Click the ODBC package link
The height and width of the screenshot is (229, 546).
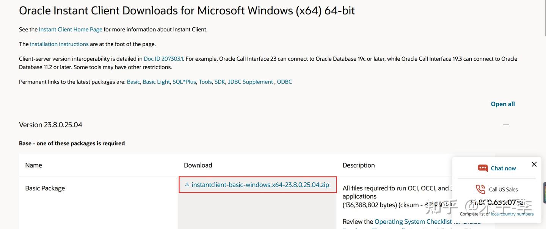[x=284, y=82]
